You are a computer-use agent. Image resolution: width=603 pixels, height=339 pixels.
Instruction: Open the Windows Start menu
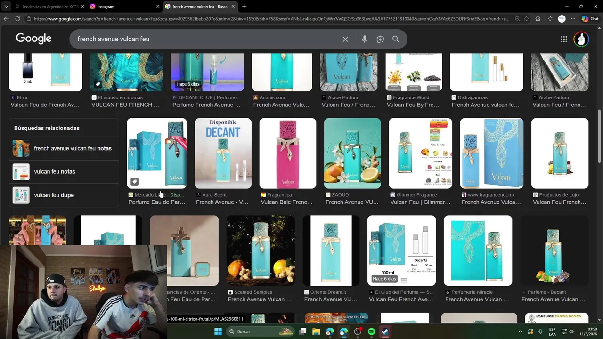coord(218,331)
